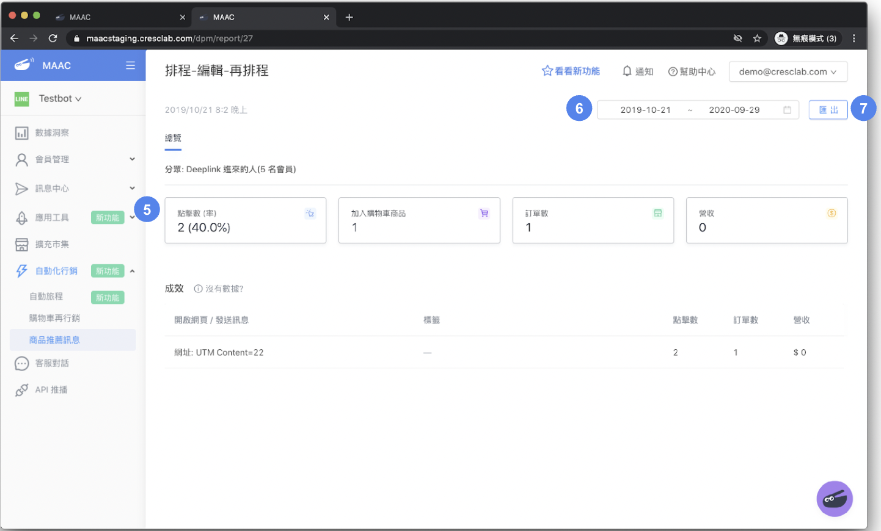881x531 pixels.
Task: Click the 訂單數 column header
Action: pyautogui.click(x=745, y=320)
